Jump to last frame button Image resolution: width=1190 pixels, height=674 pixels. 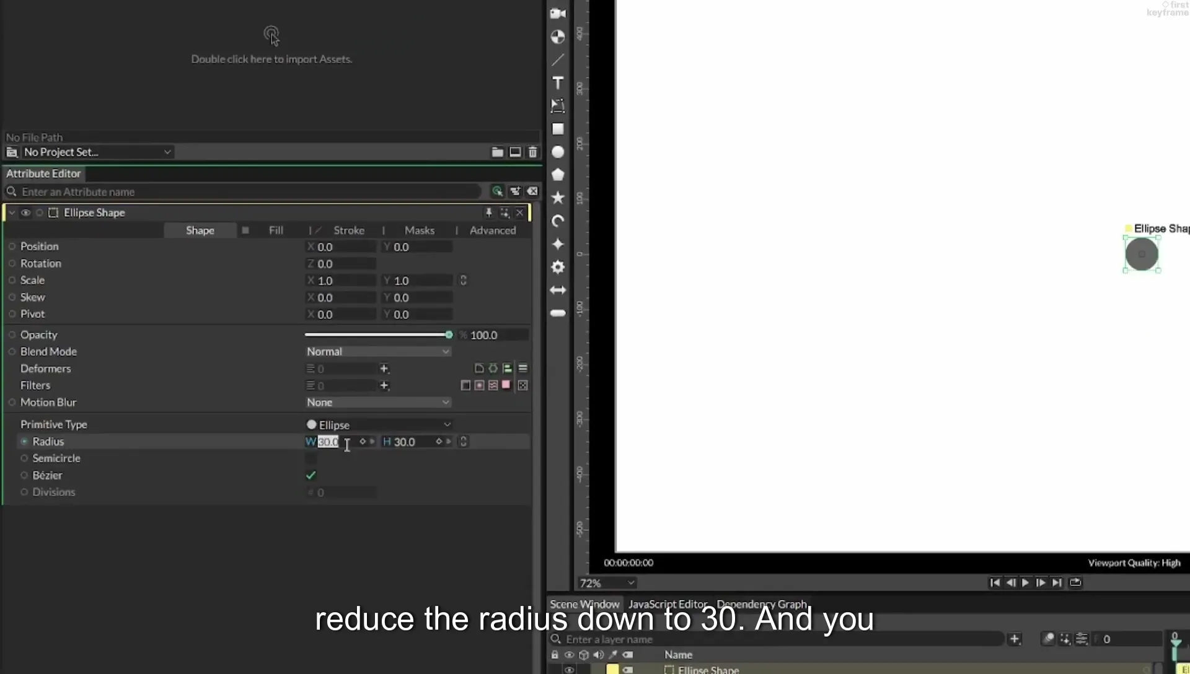point(1057,582)
